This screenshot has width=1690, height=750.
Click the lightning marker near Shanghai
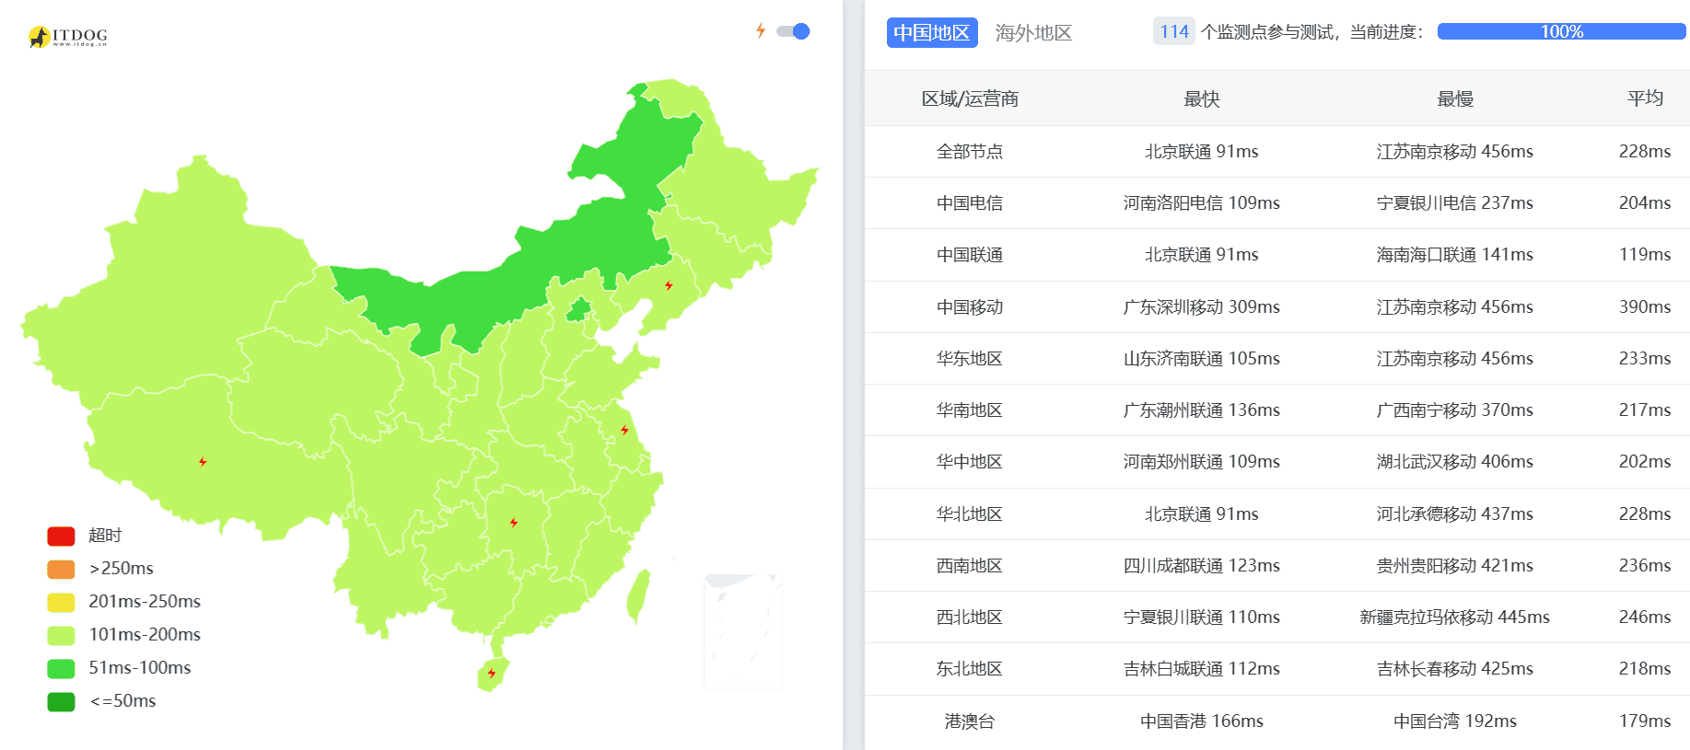[626, 429]
